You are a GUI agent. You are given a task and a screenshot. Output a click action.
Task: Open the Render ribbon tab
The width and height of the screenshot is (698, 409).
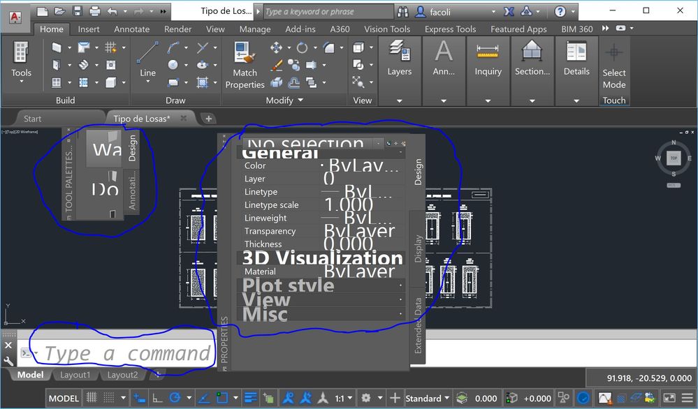coord(177,29)
